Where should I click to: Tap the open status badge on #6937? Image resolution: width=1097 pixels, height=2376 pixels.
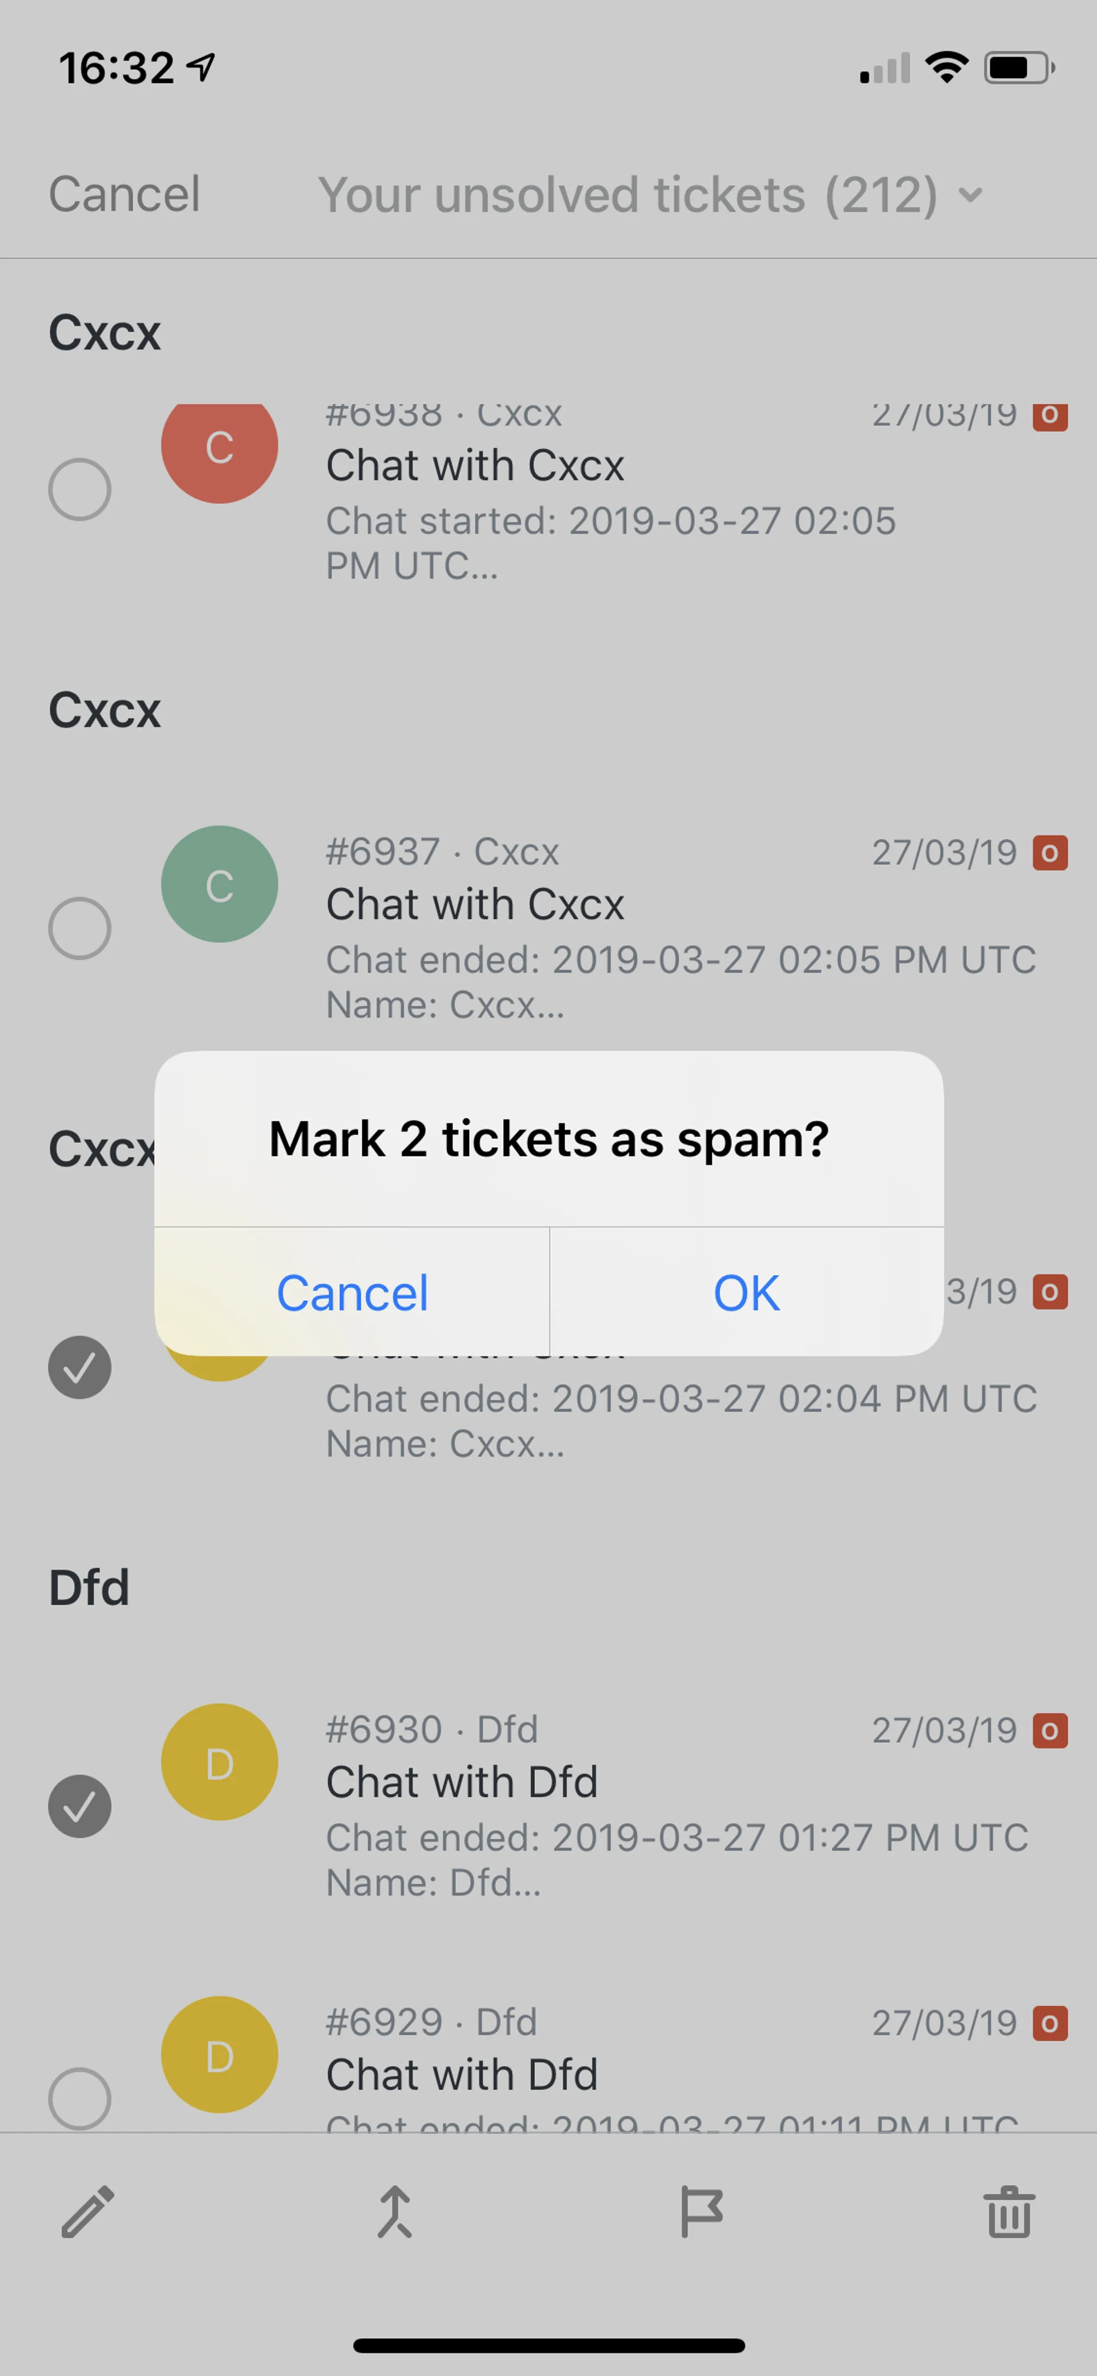click(x=1050, y=853)
